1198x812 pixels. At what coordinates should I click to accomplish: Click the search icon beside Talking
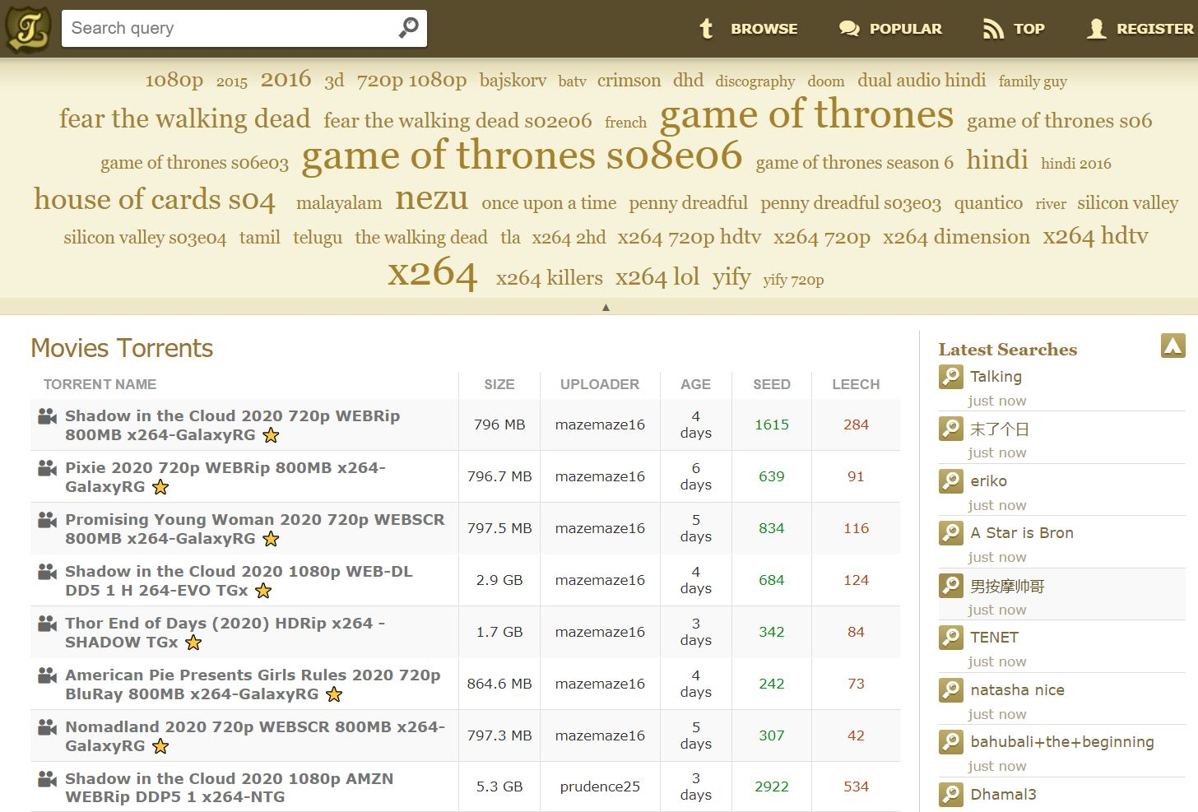tap(951, 377)
